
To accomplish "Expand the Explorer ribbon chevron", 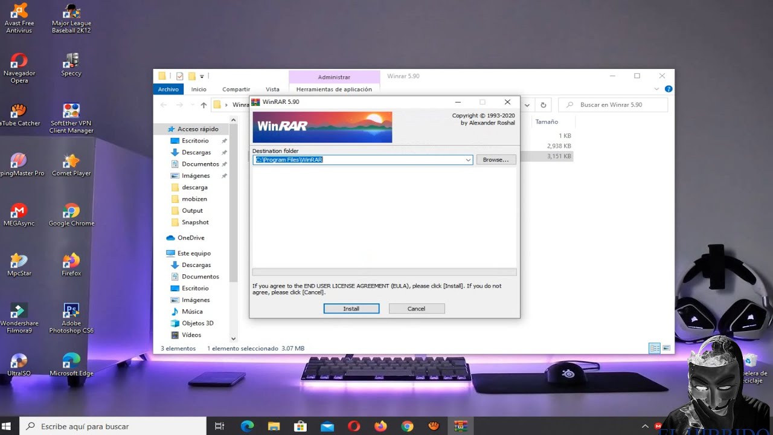I will 657,89.
